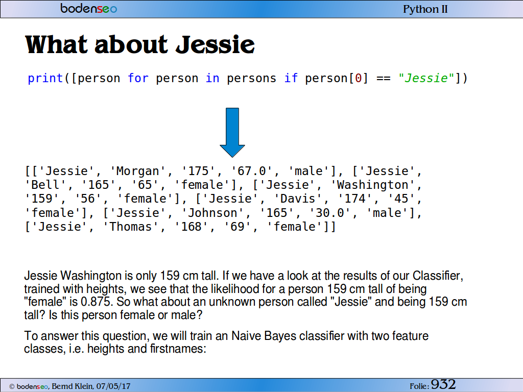Screen dimensions: 523x392
Task: Click the phrase Jessie Washington in paragraph
Action: point(73,276)
